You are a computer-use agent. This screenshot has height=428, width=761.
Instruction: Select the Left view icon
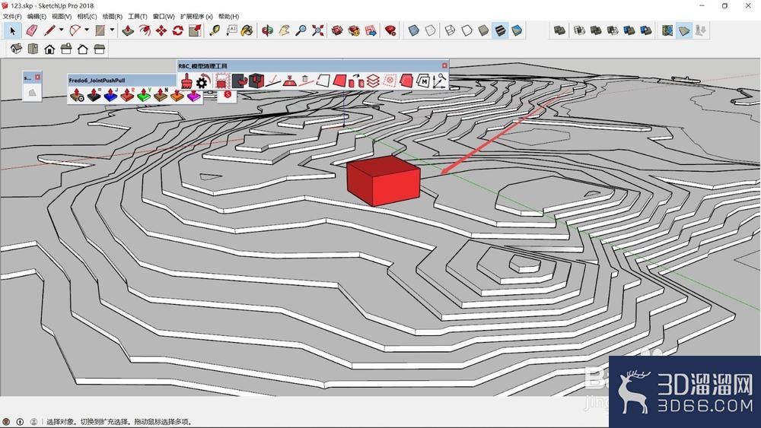(100, 49)
